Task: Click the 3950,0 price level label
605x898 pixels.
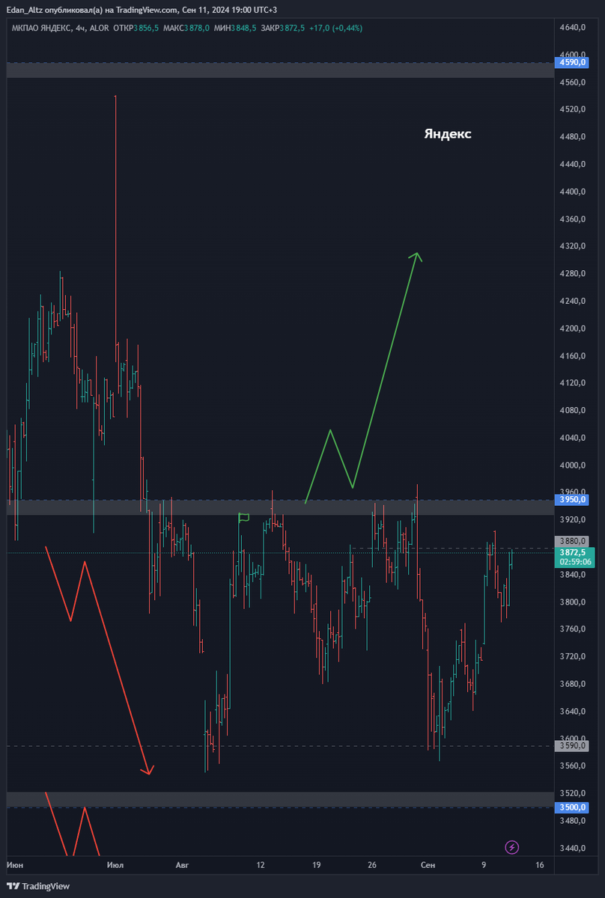Action: point(573,499)
